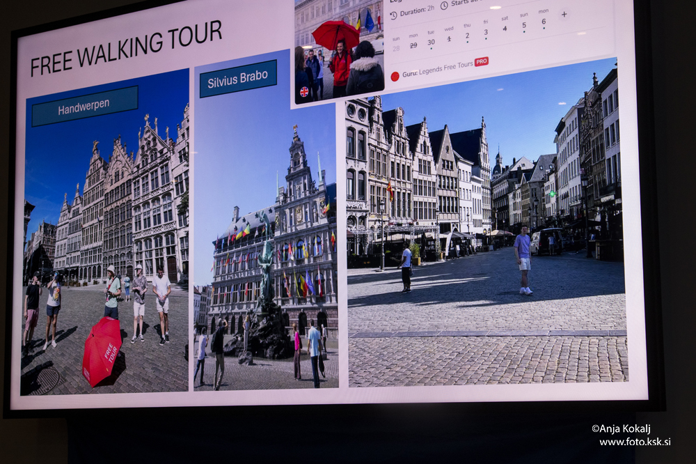The height and width of the screenshot is (464, 696).
Task: Pick Friday 3 tour date
Action: 486,31
